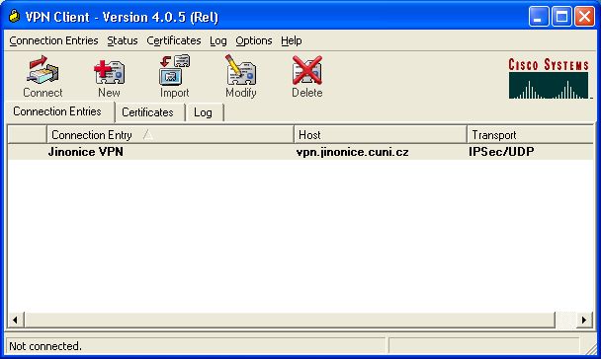Minimize the VPN Client window

[x=538, y=17]
